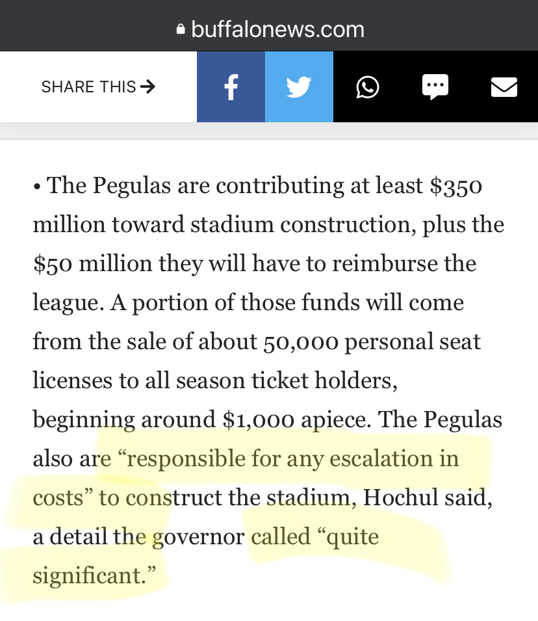This screenshot has height=621, width=538.
Task: Tap the "$350" figure in the first line
Action: [456, 185]
